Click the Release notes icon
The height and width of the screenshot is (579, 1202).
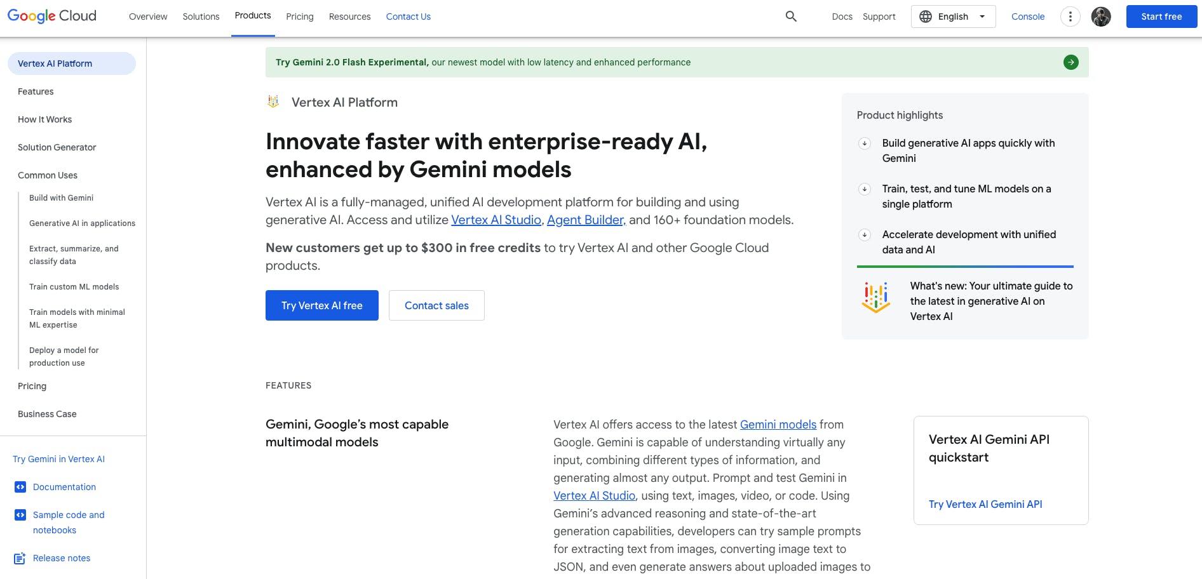[x=20, y=558]
